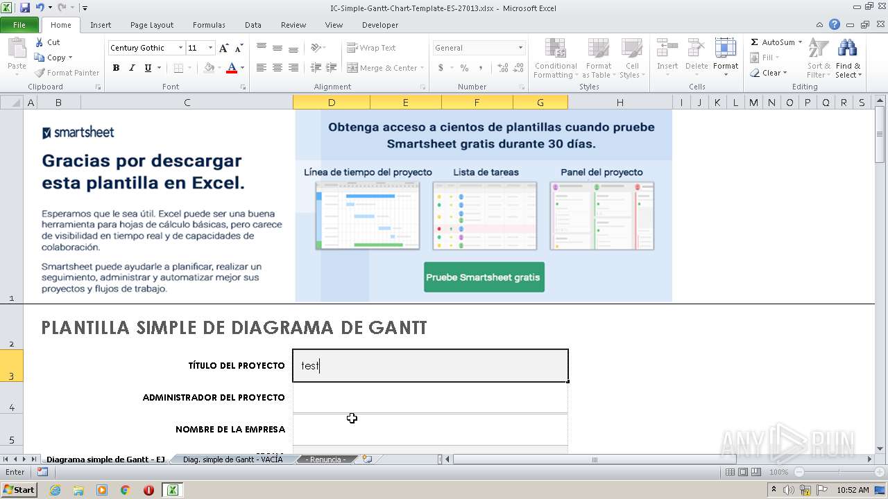Click the Increase Decimal icon
888x499 pixels.
tap(503, 68)
